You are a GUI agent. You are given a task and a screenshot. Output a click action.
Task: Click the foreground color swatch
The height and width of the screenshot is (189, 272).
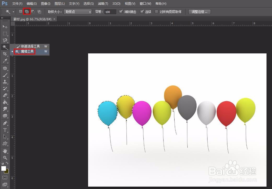[x=4, y=168]
